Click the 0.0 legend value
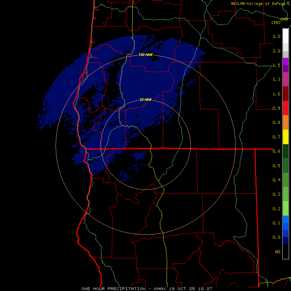The image size is (291, 291). click(x=276, y=237)
